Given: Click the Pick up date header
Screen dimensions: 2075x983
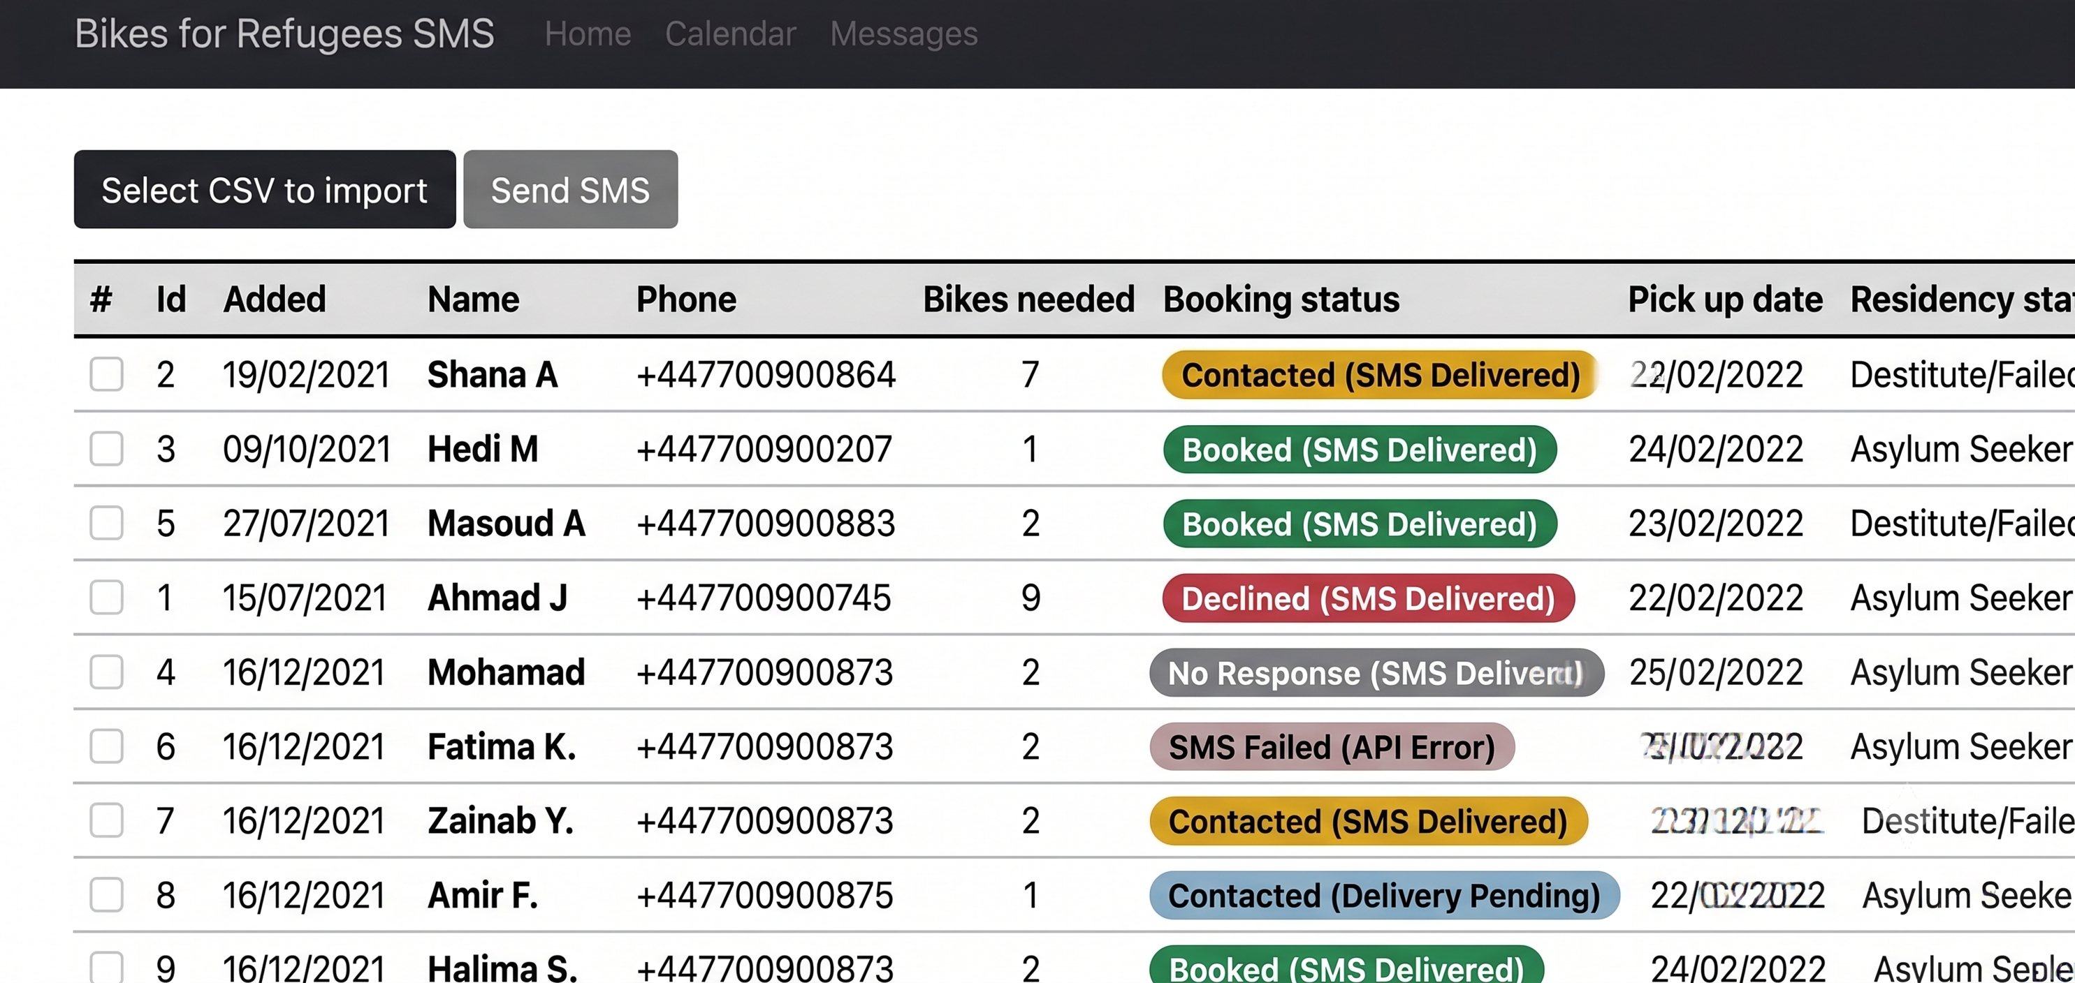Looking at the screenshot, I should pos(1726,300).
